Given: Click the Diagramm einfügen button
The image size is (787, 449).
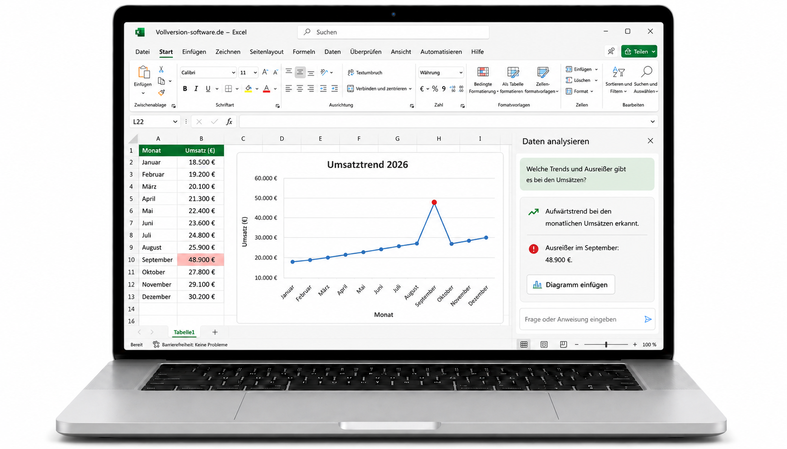Looking at the screenshot, I should tap(571, 285).
